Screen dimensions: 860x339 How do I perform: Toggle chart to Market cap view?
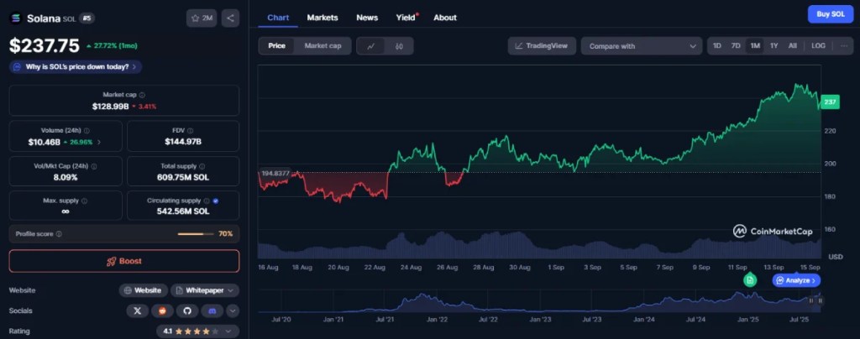click(x=322, y=46)
